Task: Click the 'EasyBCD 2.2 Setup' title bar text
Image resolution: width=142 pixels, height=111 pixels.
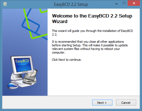Action: [x=71, y=4]
